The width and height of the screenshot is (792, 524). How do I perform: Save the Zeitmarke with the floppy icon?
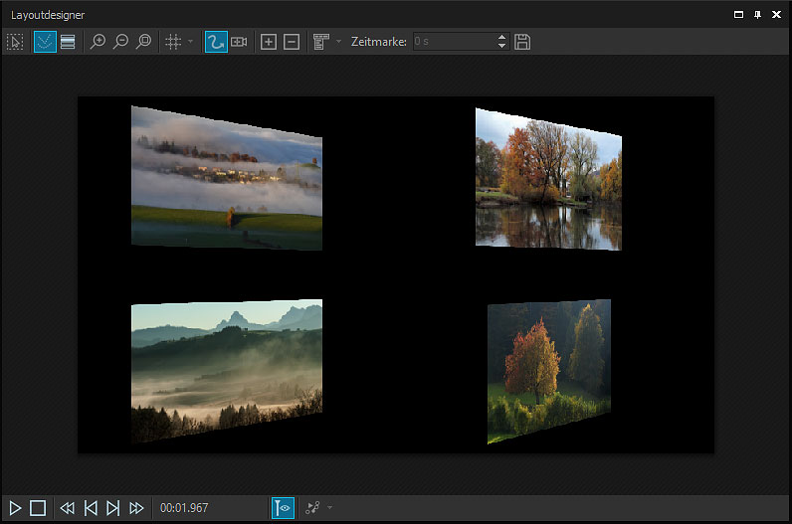coord(522,42)
